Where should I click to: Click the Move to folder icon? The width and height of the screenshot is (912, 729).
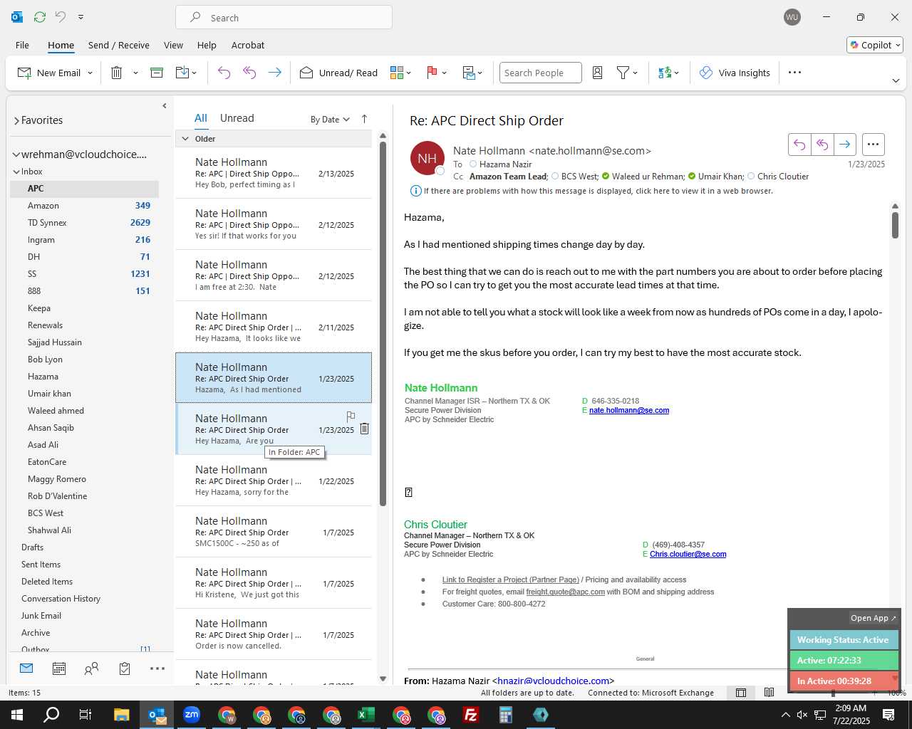[182, 73]
